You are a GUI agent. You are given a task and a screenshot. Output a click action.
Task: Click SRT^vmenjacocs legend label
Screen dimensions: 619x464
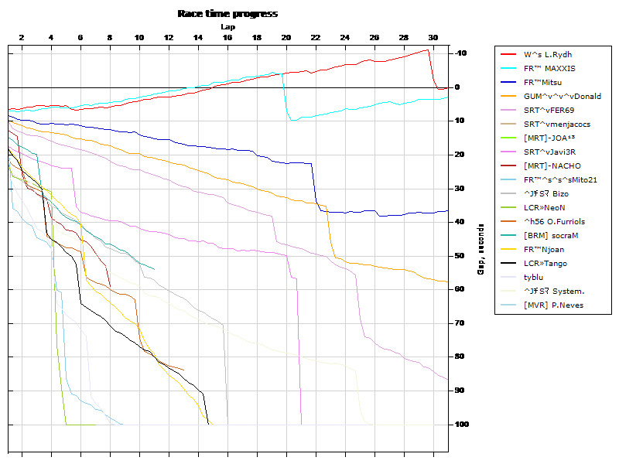pyautogui.click(x=557, y=124)
